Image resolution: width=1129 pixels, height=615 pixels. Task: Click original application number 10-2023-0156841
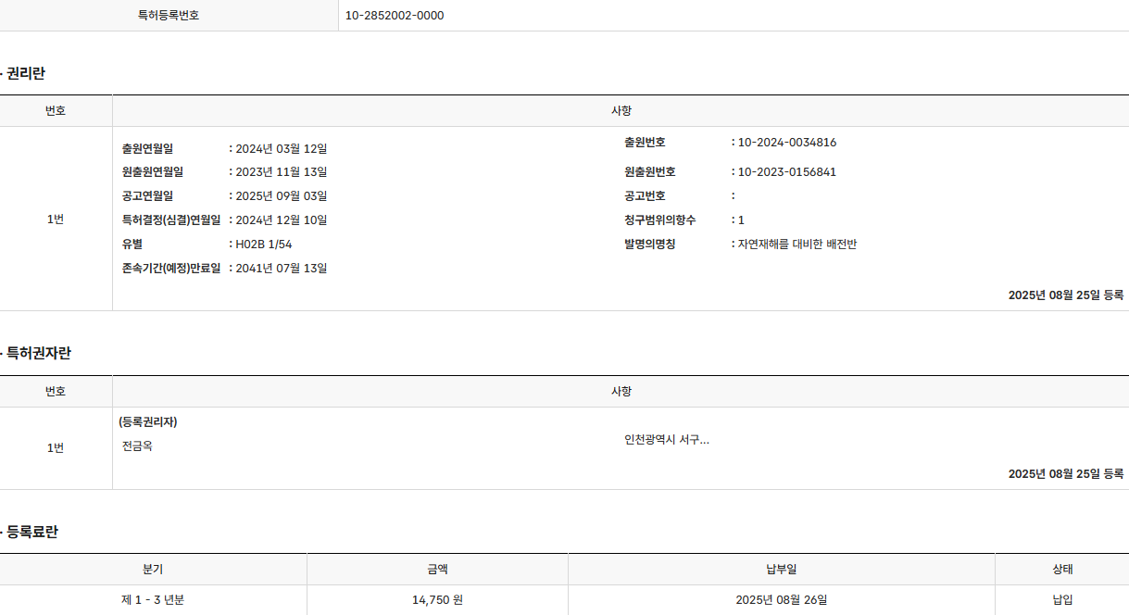click(787, 172)
